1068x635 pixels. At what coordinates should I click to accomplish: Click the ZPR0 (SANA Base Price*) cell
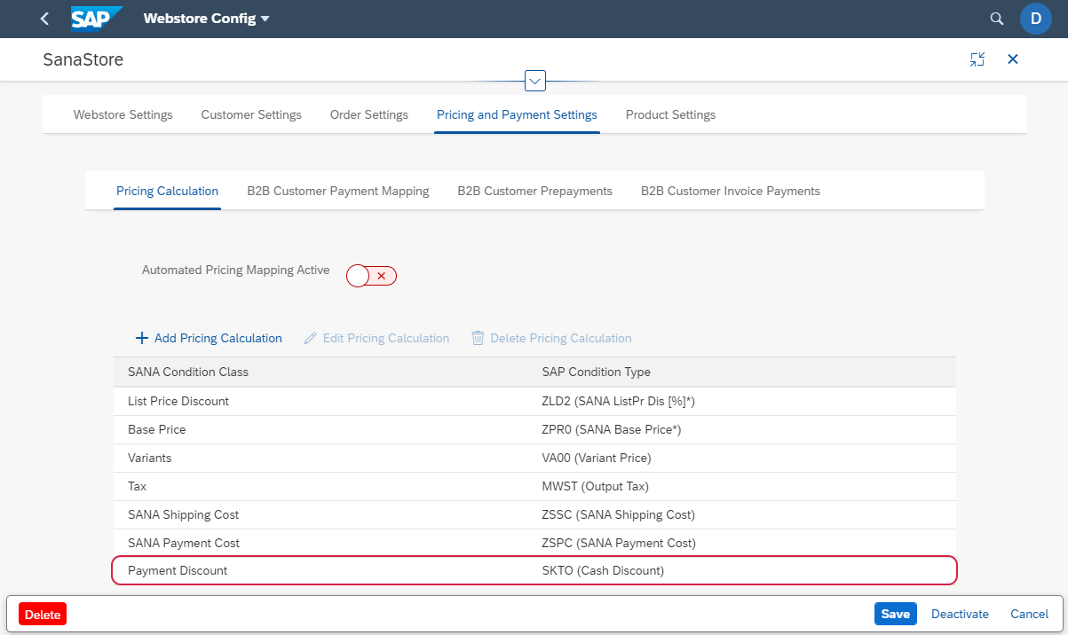coord(612,430)
